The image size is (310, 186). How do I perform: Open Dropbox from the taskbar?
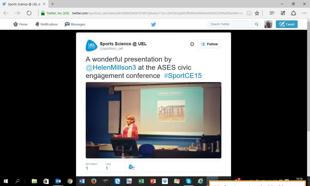(165, 181)
